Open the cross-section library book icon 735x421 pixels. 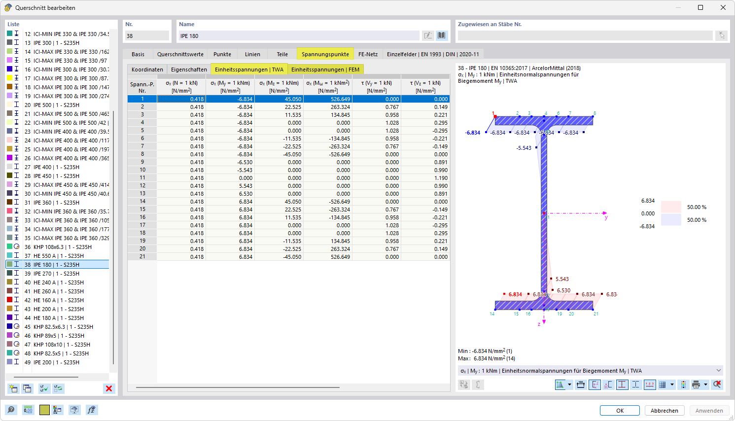(442, 35)
